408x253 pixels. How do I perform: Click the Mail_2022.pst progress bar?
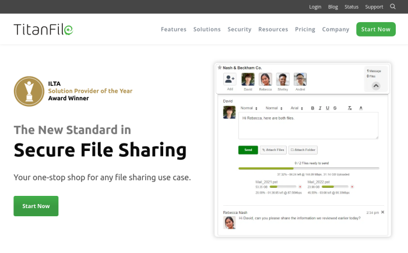point(335,187)
